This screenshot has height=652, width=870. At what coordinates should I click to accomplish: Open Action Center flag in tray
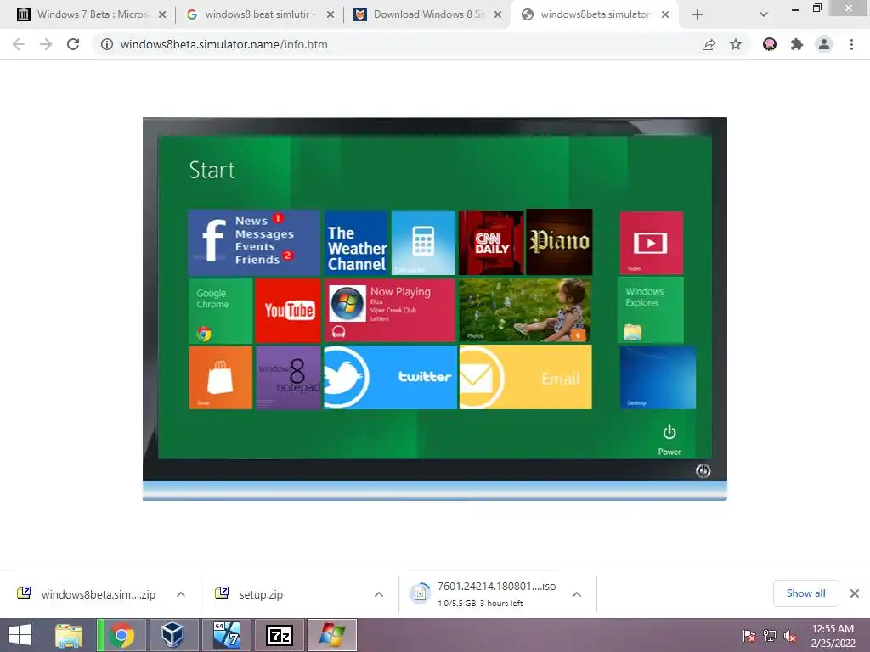(x=749, y=635)
